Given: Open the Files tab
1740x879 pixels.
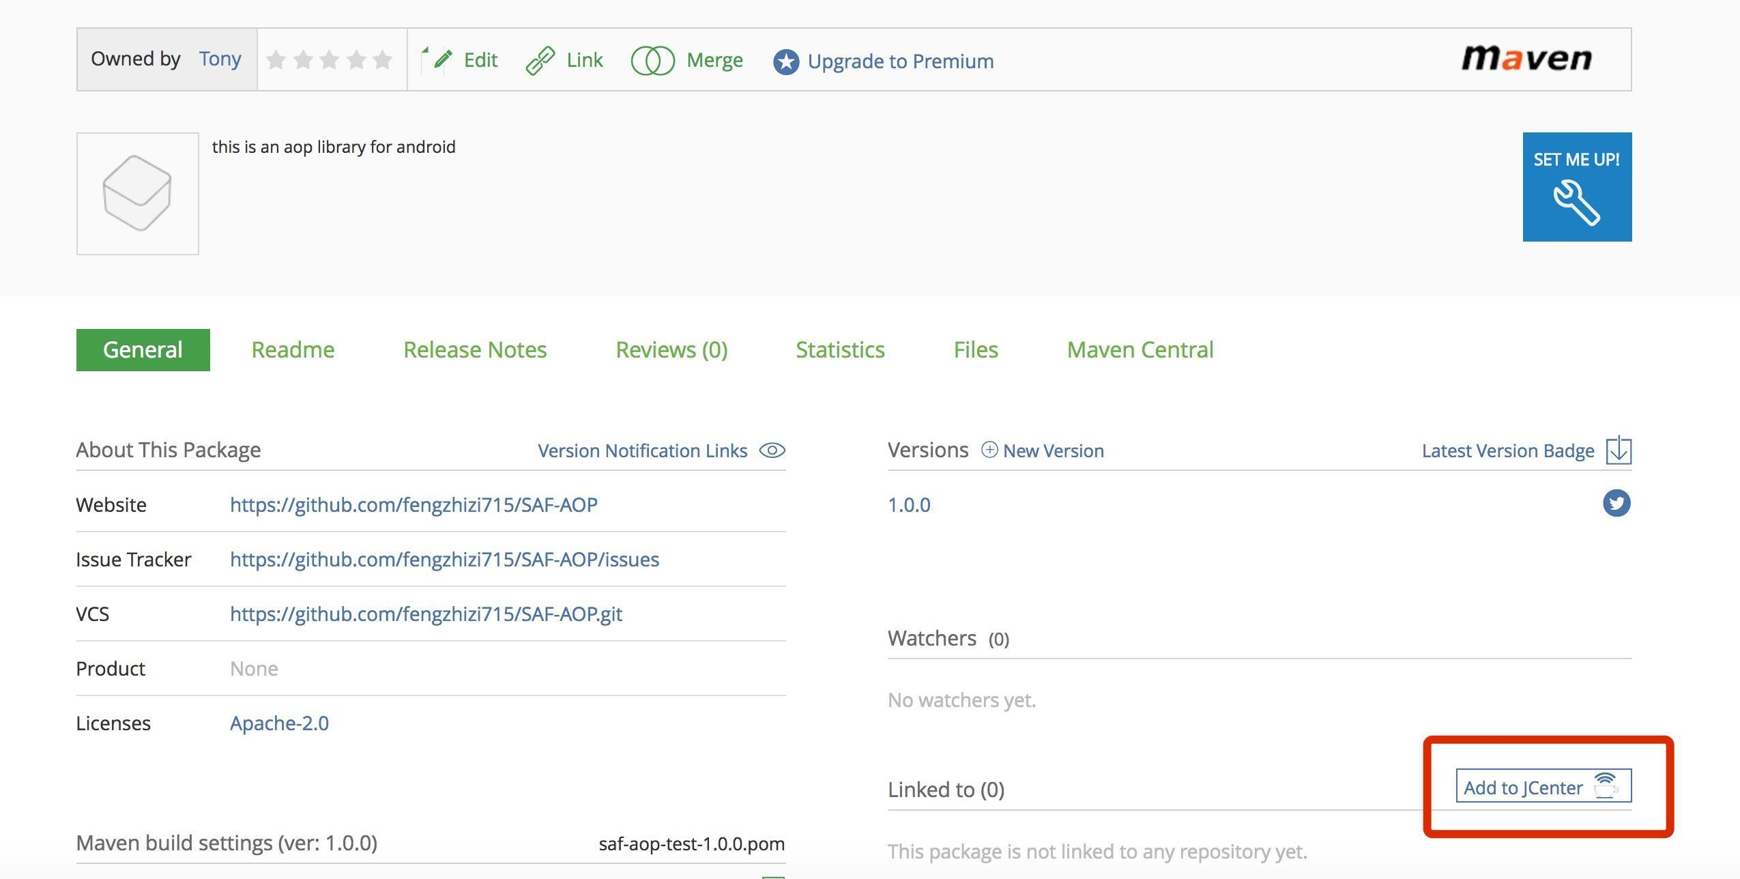Looking at the screenshot, I should tap(975, 350).
